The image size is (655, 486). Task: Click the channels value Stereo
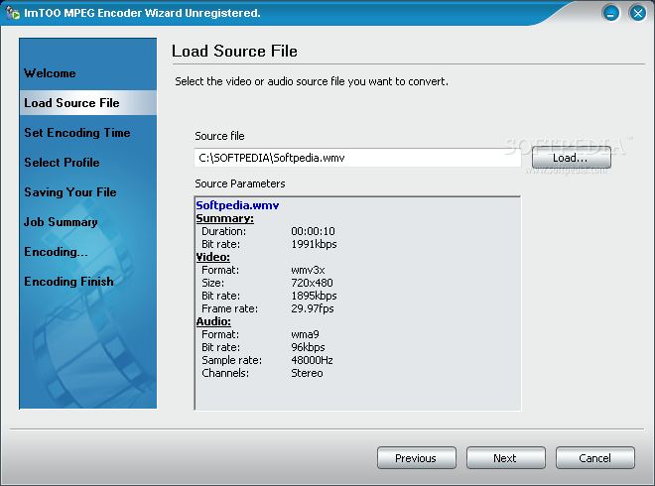[307, 373]
